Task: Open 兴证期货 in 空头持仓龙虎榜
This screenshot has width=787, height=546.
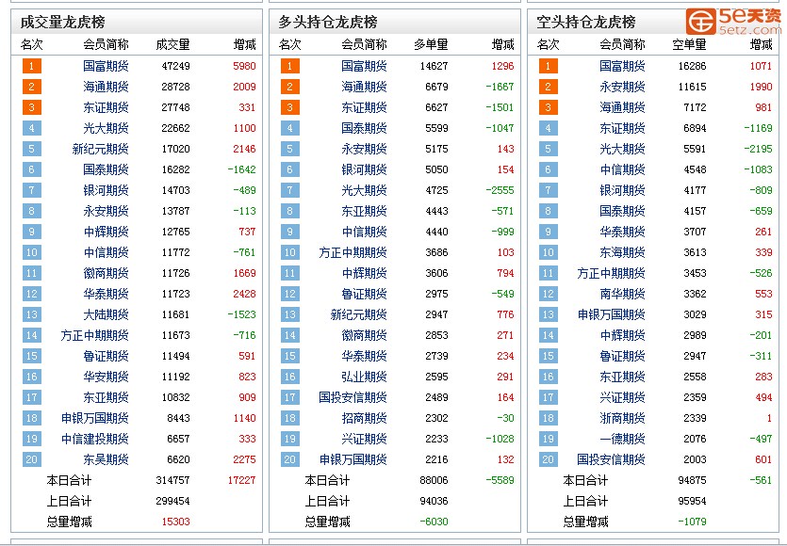Action: [622, 397]
